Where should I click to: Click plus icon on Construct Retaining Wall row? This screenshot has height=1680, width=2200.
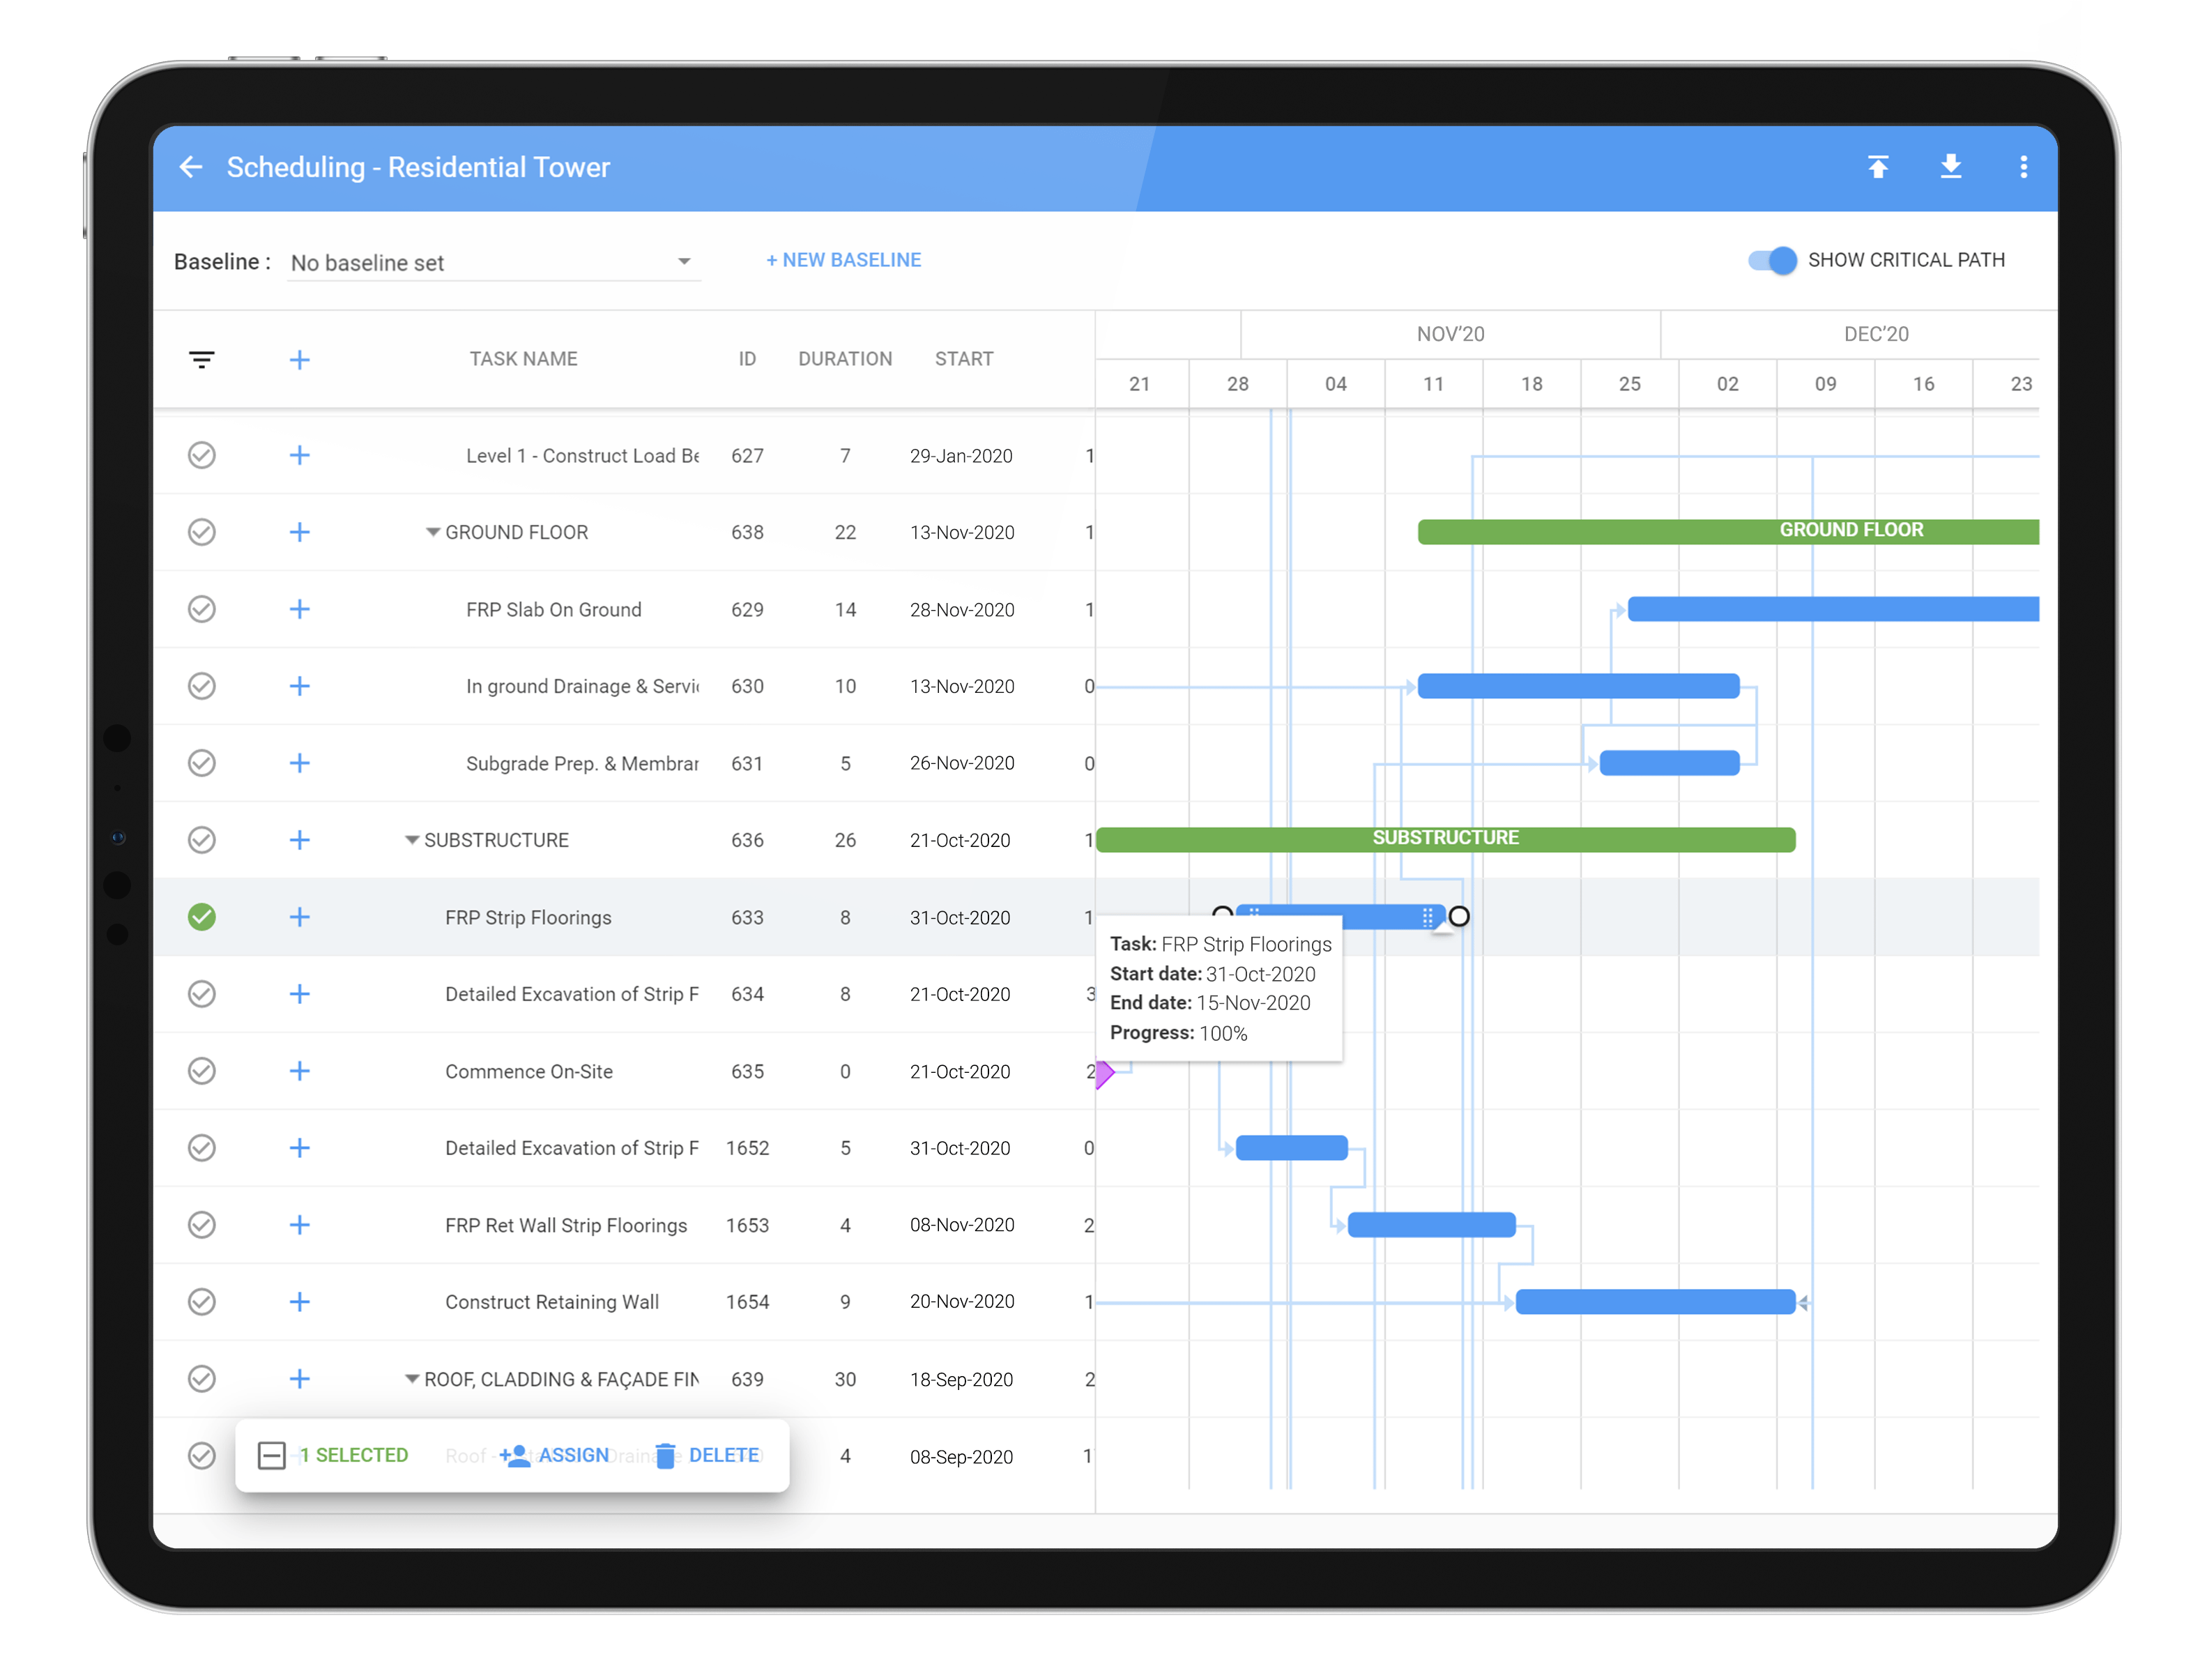(x=300, y=1303)
